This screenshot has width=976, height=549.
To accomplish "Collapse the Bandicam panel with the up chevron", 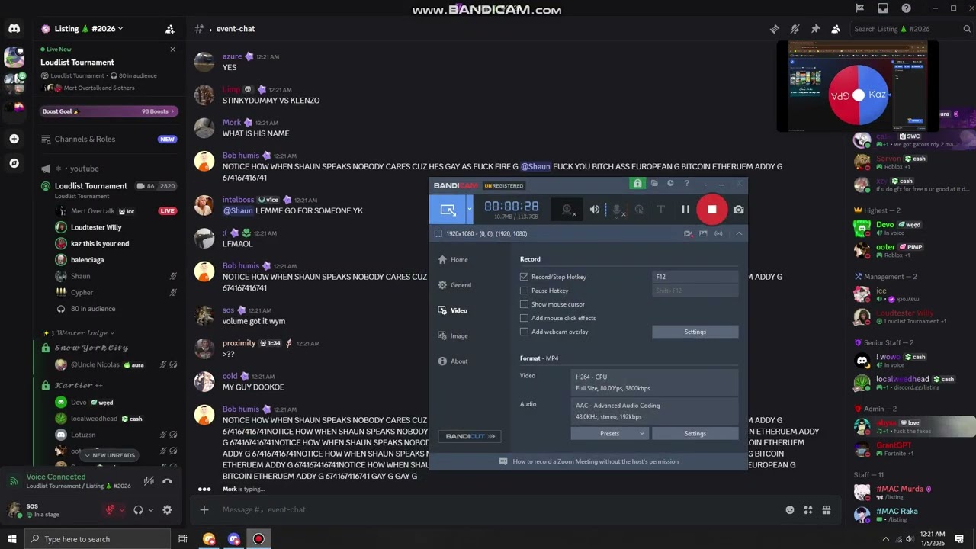I will 739,233.
